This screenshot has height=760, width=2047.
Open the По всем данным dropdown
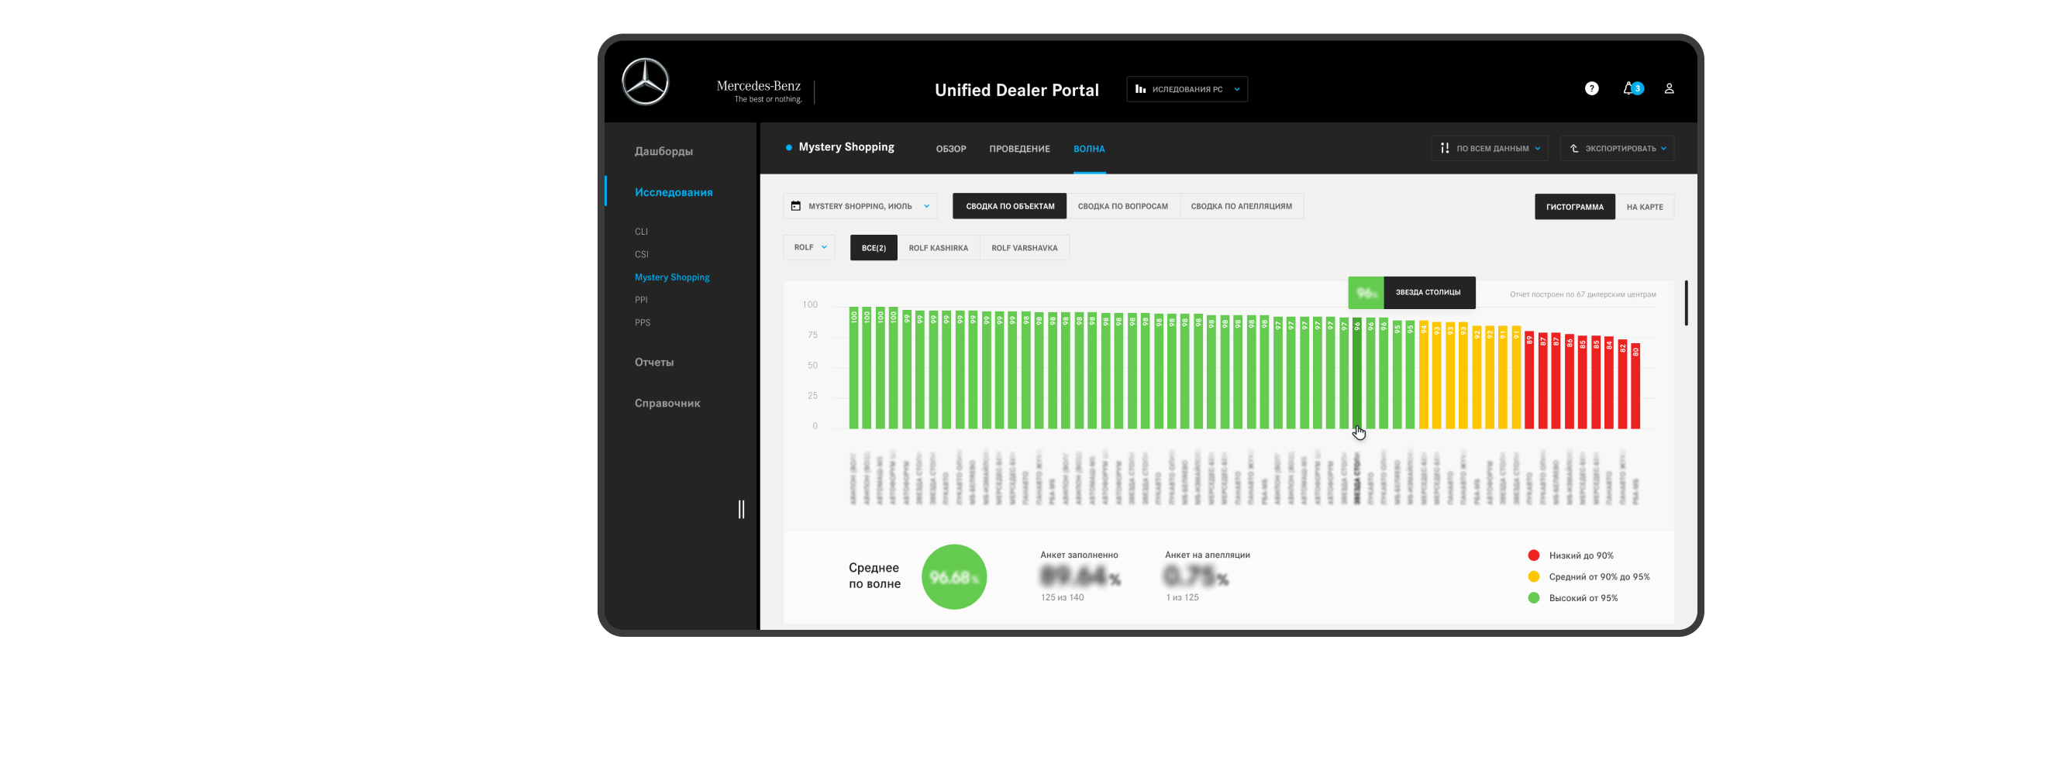click(1489, 149)
